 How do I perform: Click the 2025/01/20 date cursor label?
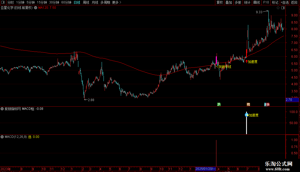206,169
